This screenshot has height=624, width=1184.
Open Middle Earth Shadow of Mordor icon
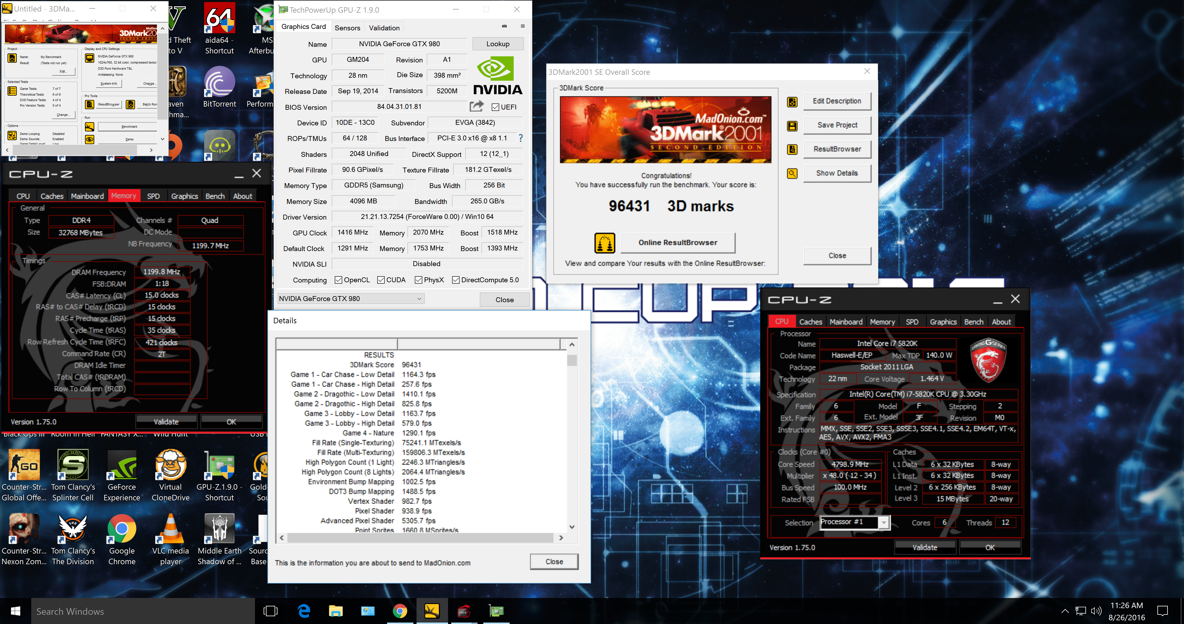[219, 539]
